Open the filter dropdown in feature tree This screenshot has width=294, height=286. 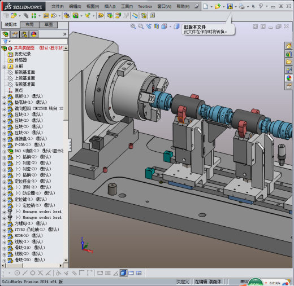(7, 41)
